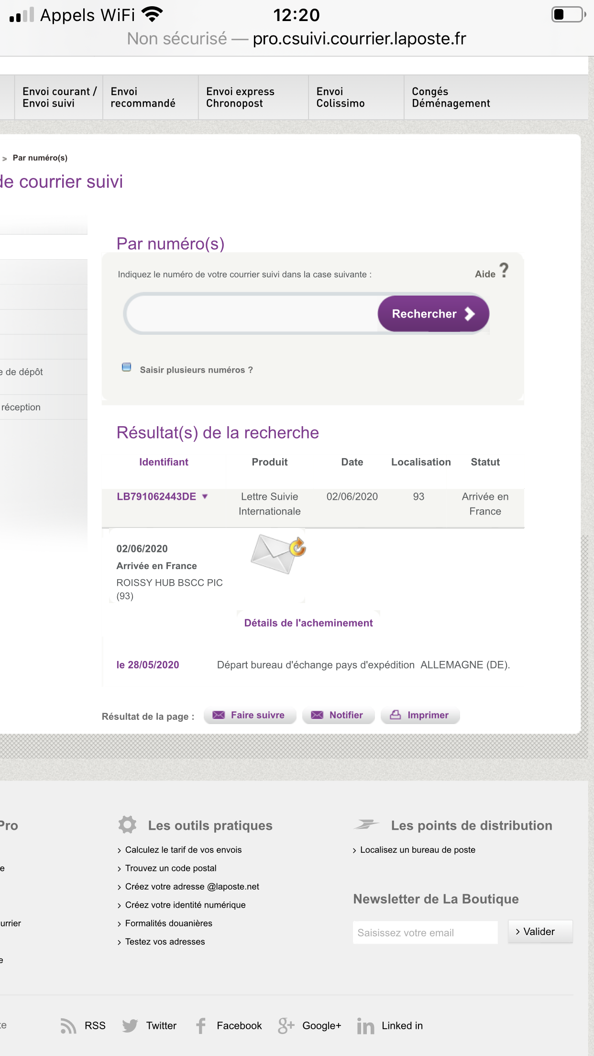Open Détails de l'acheminement
This screenshot has height=1056, width=594.
[x=308, y=623]
